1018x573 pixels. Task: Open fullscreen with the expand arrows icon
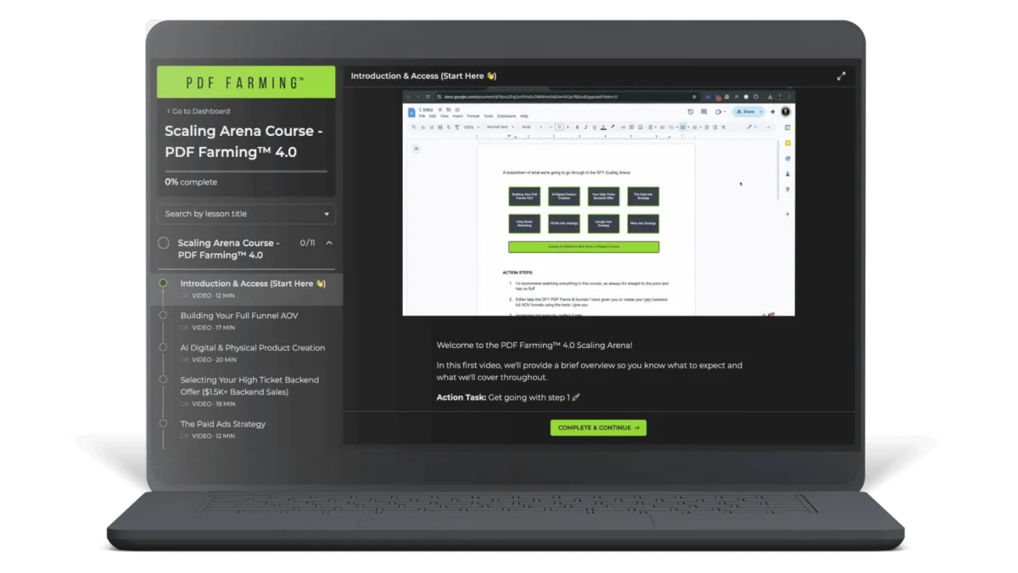[841, 76]
